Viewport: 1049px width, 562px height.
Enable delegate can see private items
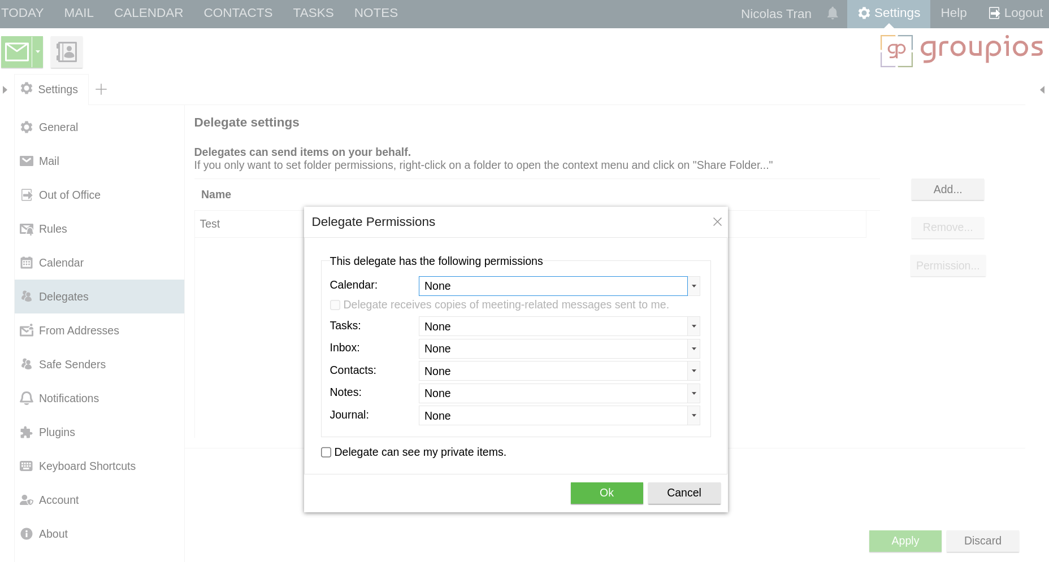point(326,452)
